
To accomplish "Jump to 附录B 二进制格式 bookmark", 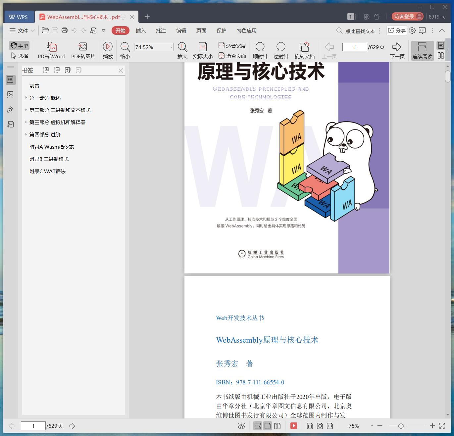I will 49,159.
